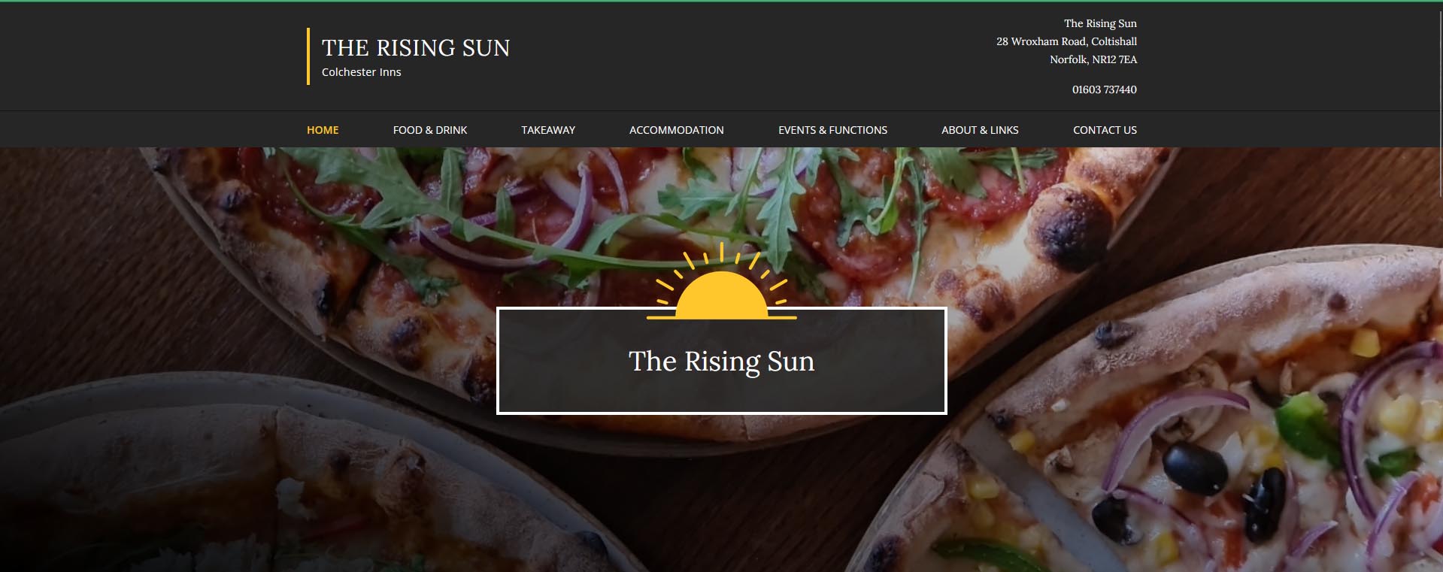Navigate to Contact Us
Image resolution: width=1443 pixels, height=572 pixels.
pyautogui.click(x=1105, y=130)
